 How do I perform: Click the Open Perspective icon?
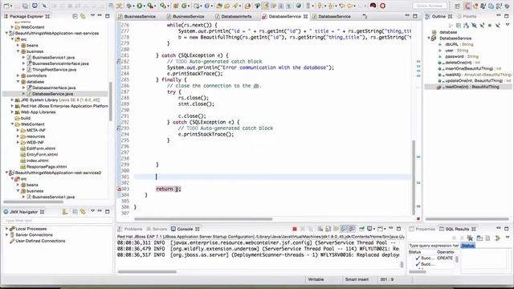pos(457,6)
